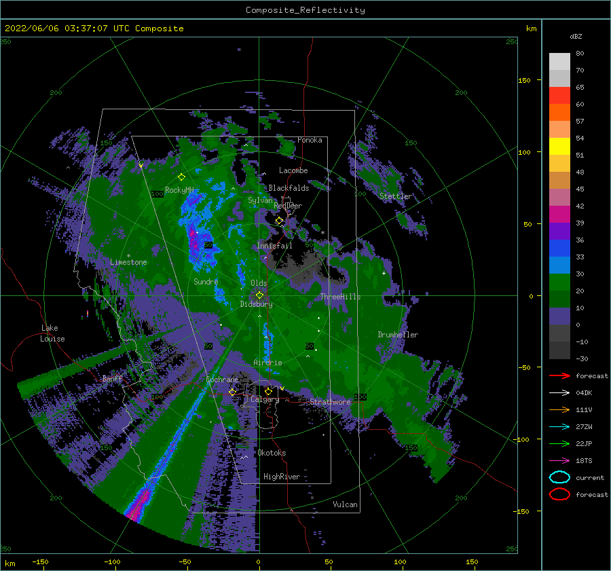Viewport: 611px width, 571px height.
Task: Click the red forecast arrow in legend
Action: [559, 375]
